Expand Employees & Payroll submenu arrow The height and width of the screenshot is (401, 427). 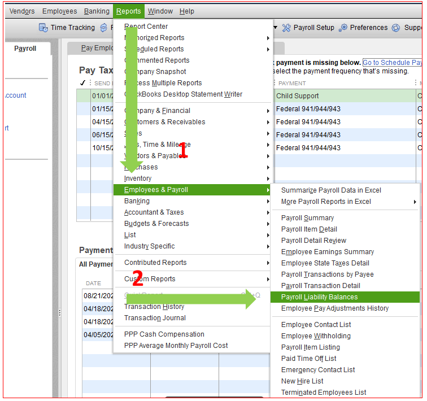pyautogui.click(x=268, y=190)
